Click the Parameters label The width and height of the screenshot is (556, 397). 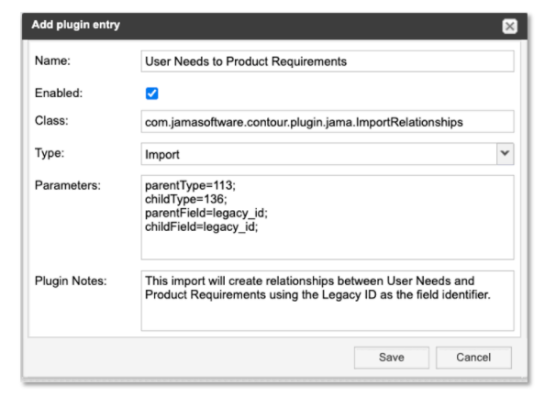[x=68, y=185]
